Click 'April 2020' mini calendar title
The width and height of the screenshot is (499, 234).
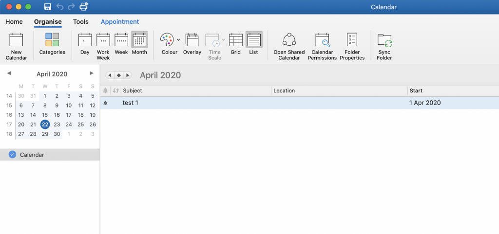coord(52,74)
